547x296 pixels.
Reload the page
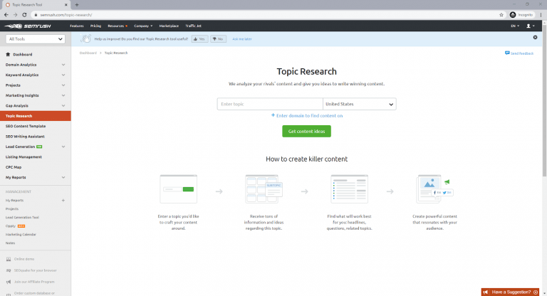(24, 15)
